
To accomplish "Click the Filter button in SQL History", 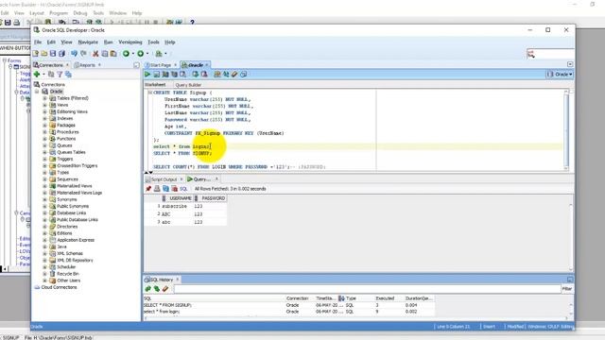I will tap(567, 288).
